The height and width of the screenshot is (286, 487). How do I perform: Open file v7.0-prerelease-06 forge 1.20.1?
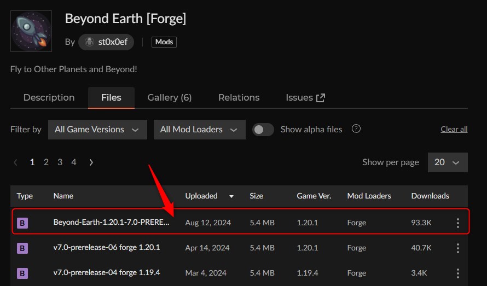click(107, 248)
